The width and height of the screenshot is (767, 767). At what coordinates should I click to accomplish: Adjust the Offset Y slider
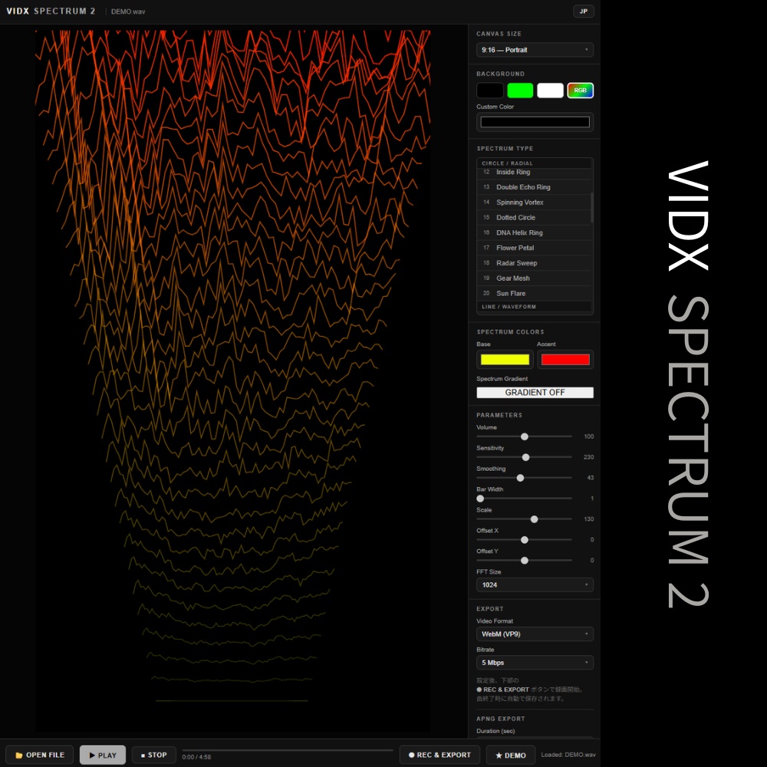pyautogui.click(x=524, y=560)
